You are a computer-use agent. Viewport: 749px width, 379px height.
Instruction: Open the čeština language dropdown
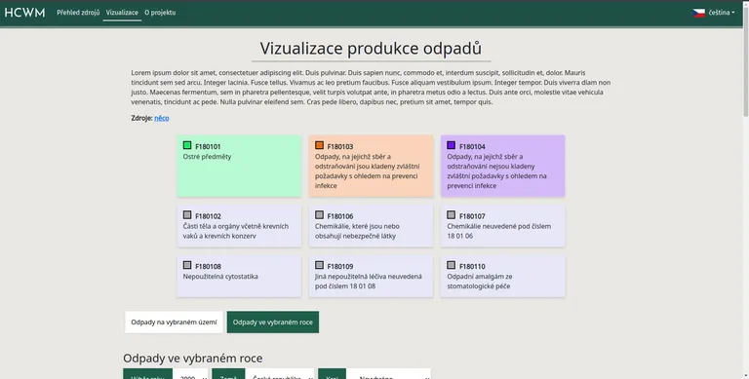[721, 13]
